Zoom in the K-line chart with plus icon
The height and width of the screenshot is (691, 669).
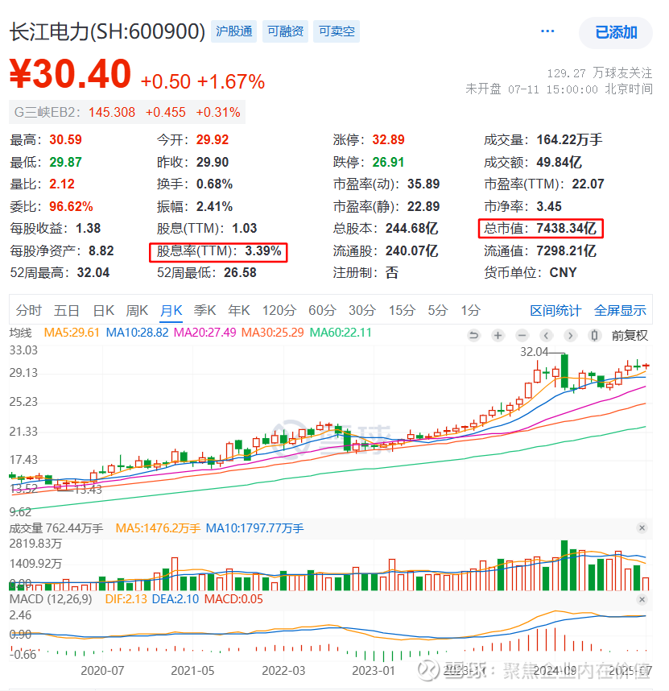coord(498,336)
